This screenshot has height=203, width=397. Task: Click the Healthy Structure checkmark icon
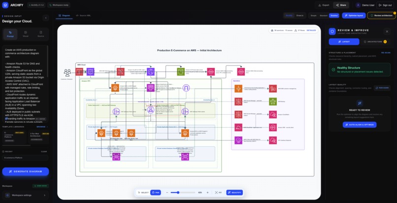point(333,69)
